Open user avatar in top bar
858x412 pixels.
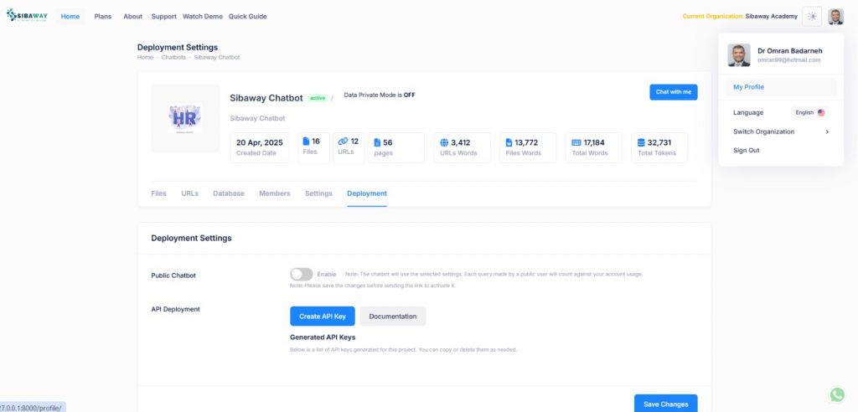835,17
